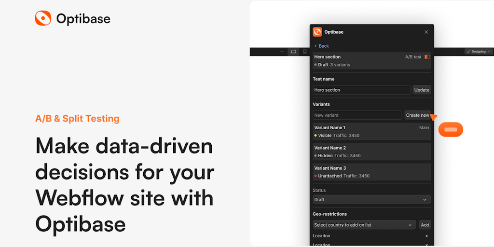Image resolution: width=494 pixels, height=247 pixels.
Task: Open the three-dots menu in Webflow toolbar
Action: point(282,51)
